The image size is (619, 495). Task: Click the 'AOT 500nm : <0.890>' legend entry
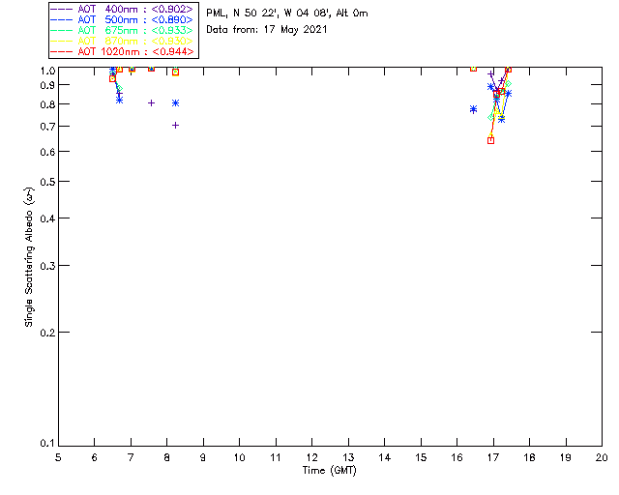tap(122, 19)
